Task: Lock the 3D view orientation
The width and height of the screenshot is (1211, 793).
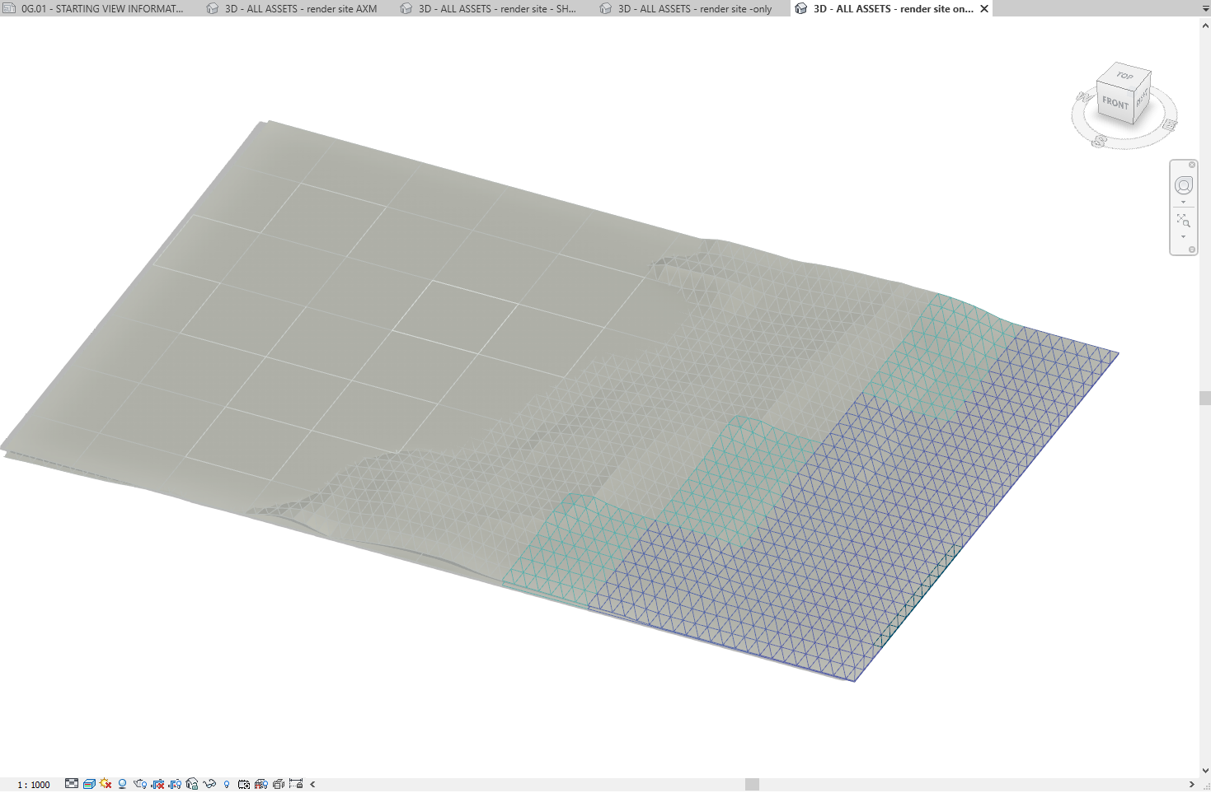Action: (192, 784)
